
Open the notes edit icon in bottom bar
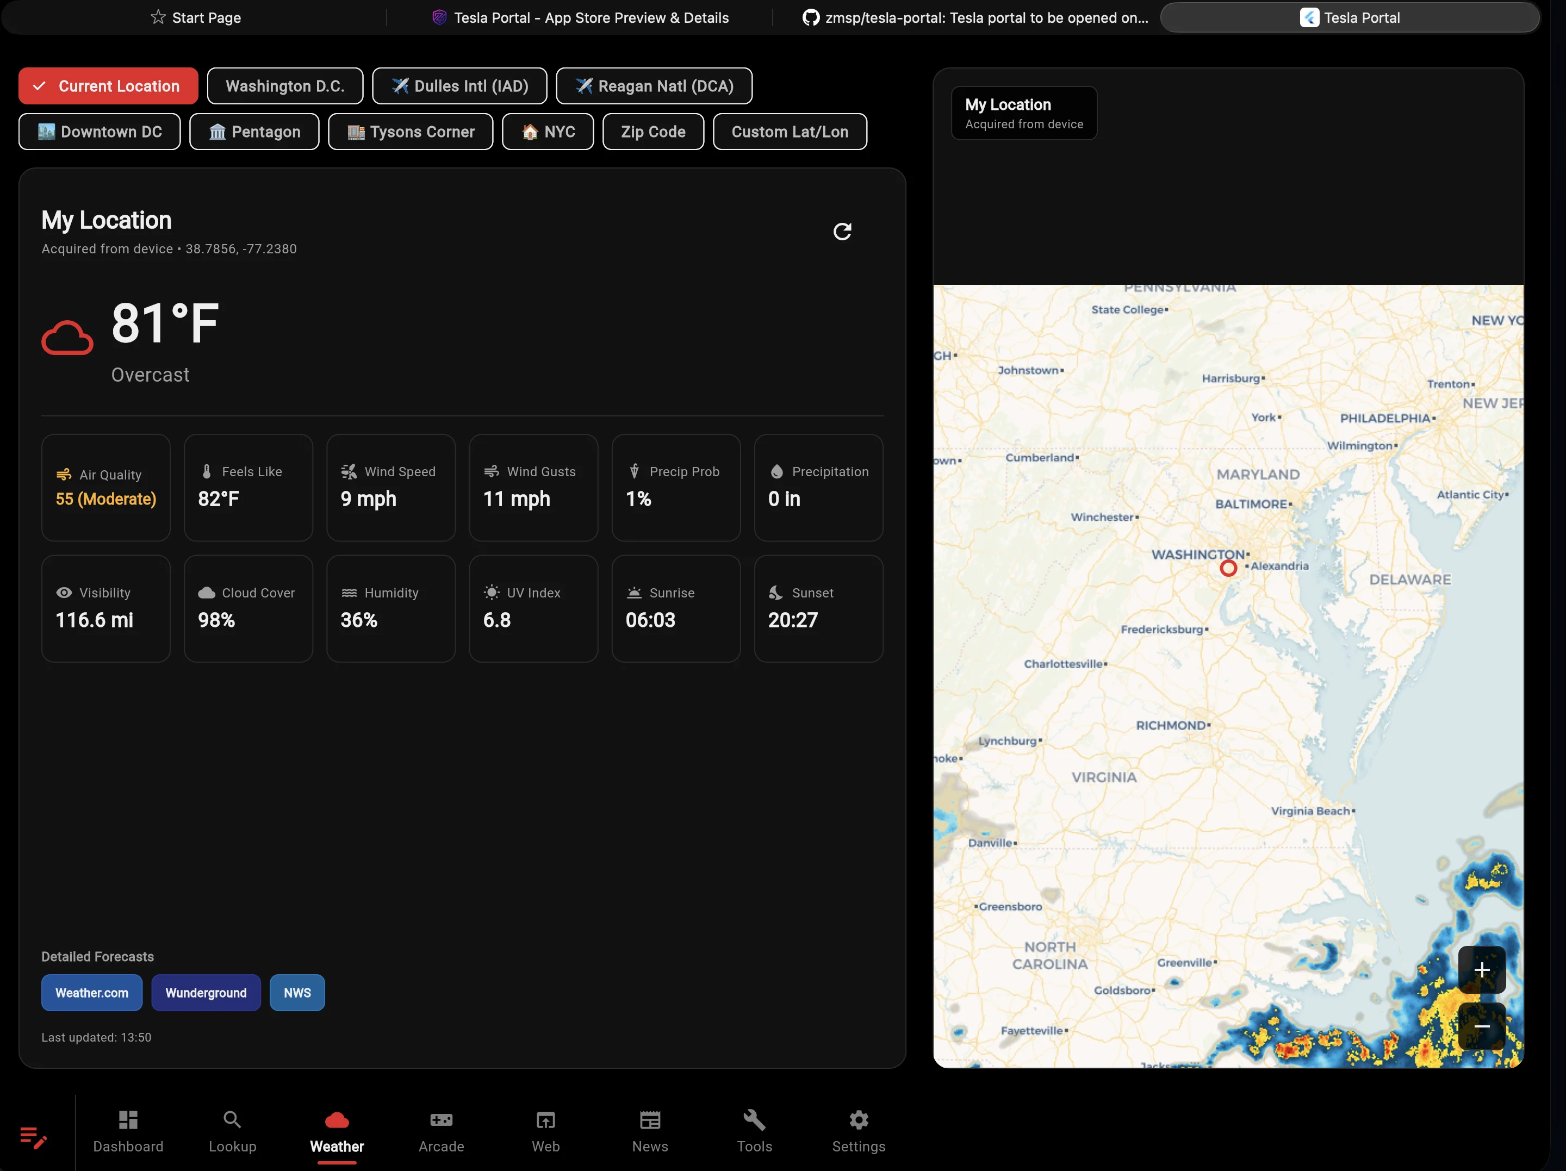tap(33, 1137)
